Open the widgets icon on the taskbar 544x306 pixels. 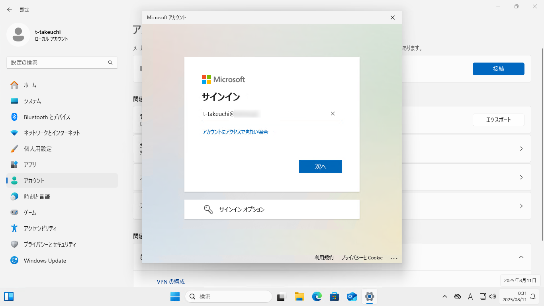pyautogui.click(x=9, y=296)
